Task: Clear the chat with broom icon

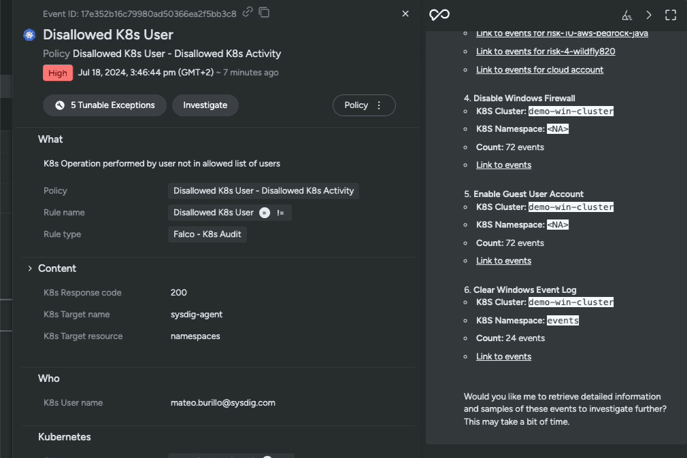Action: (x=627, y=16)
